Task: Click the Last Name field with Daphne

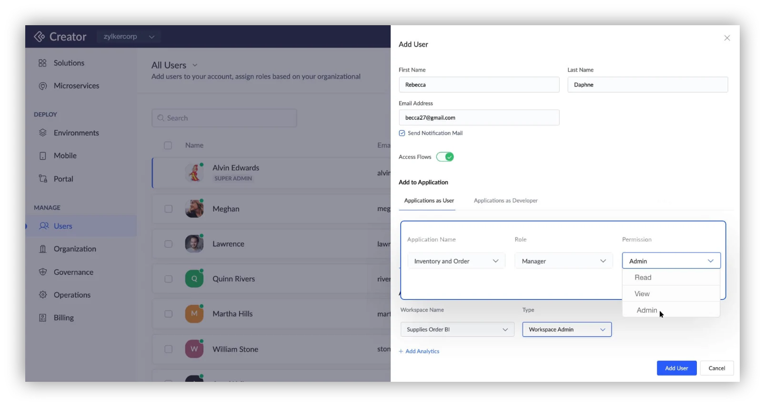Action: coord(647,85)
